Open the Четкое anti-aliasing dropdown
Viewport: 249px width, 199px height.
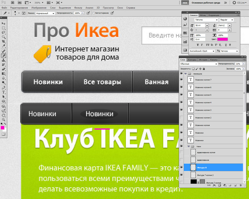(229, 51)
